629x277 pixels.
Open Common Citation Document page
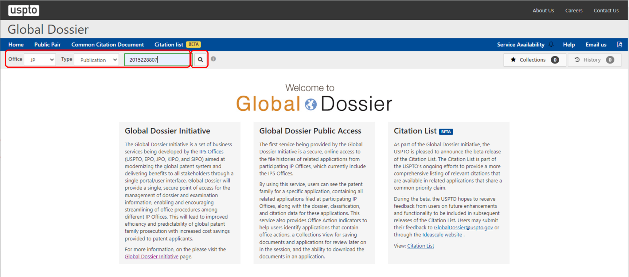(x=107, y=45)
